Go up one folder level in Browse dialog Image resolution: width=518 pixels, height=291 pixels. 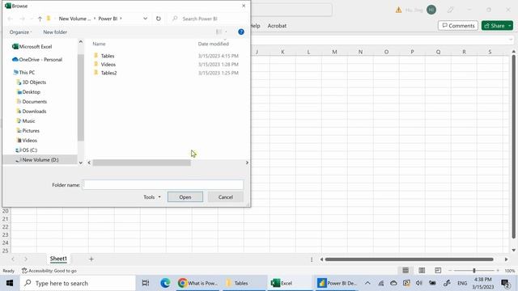click(x=40, y=19)
